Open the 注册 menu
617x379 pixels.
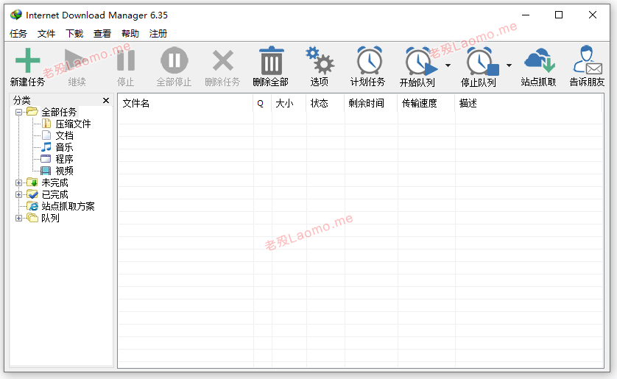[158, 34]
